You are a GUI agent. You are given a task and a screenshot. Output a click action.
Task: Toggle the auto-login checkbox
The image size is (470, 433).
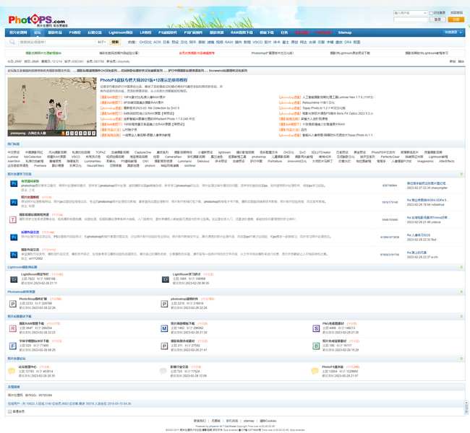[432, 13]
